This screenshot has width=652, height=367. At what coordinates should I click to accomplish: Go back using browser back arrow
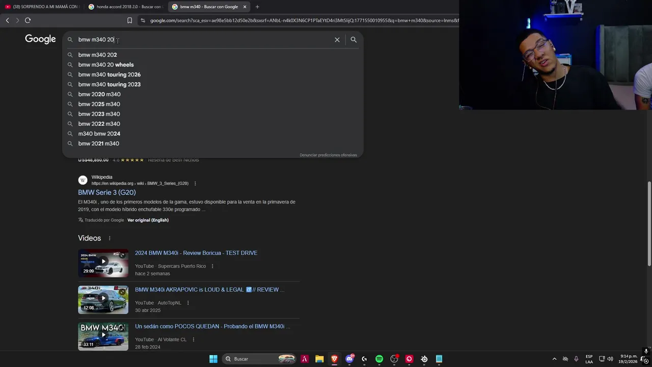click(x=7, y=20)
